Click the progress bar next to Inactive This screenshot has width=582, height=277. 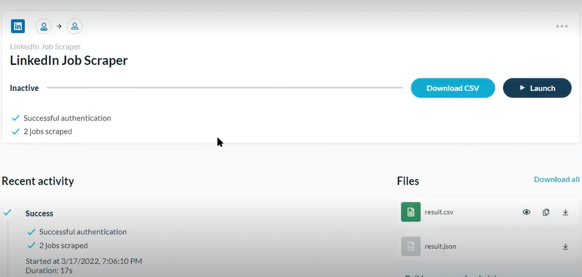(225, 88)
